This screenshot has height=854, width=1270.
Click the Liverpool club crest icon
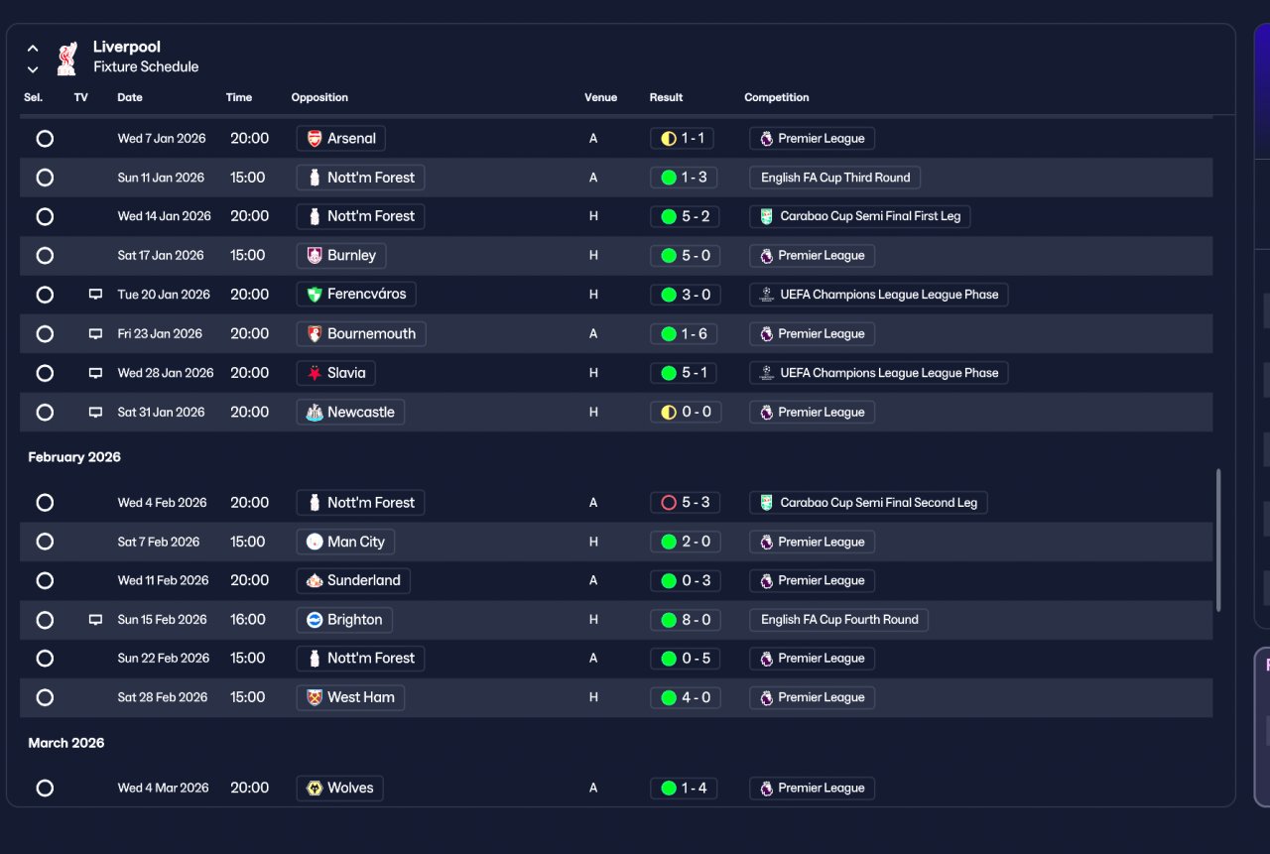[x=66, y=58]
